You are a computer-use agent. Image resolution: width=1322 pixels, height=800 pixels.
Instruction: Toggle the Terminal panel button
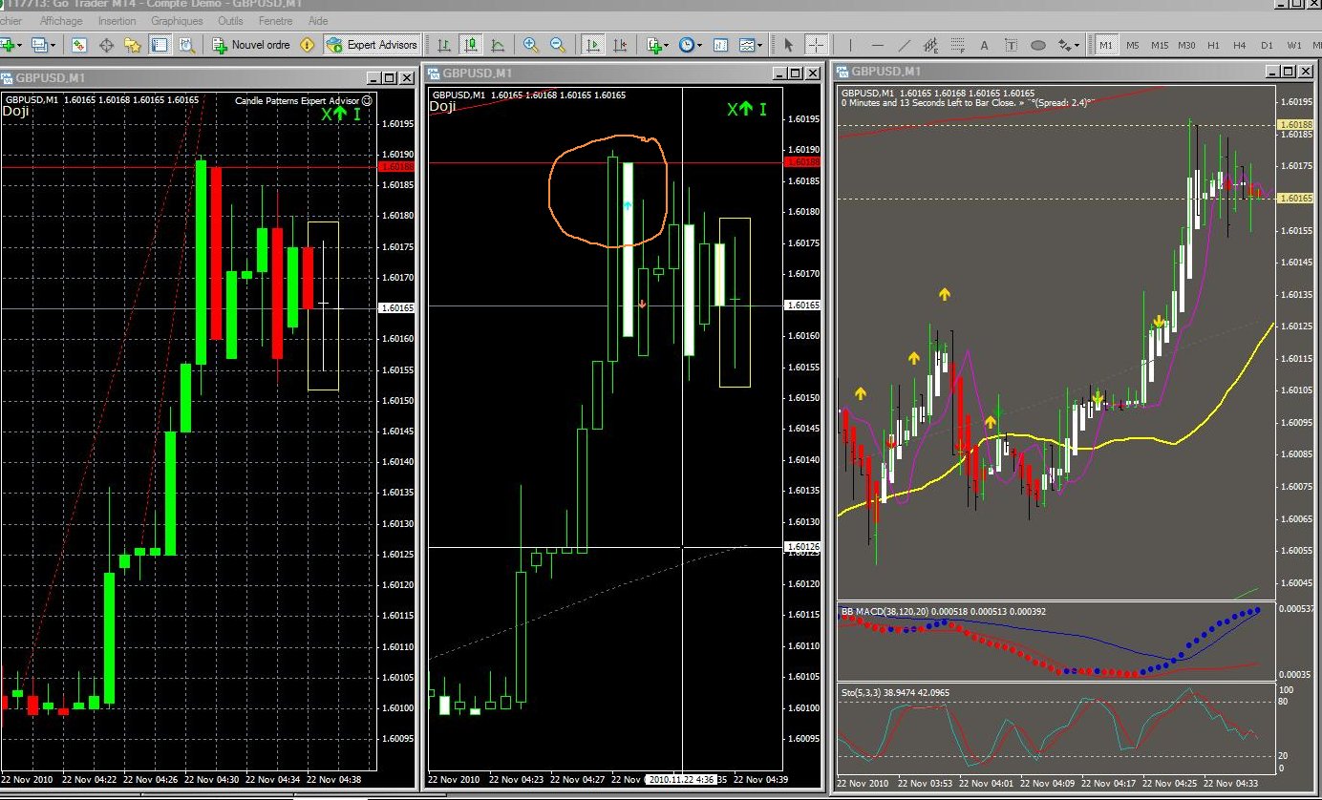(159, 45)
